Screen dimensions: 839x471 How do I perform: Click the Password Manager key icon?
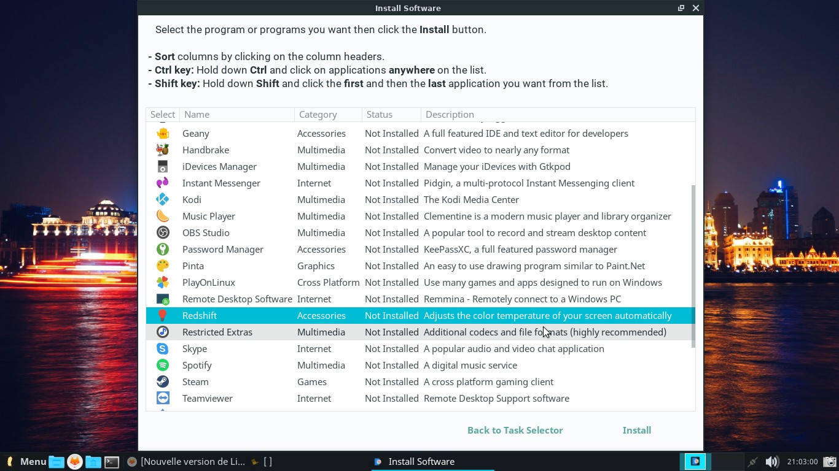(x=163, y=250)
